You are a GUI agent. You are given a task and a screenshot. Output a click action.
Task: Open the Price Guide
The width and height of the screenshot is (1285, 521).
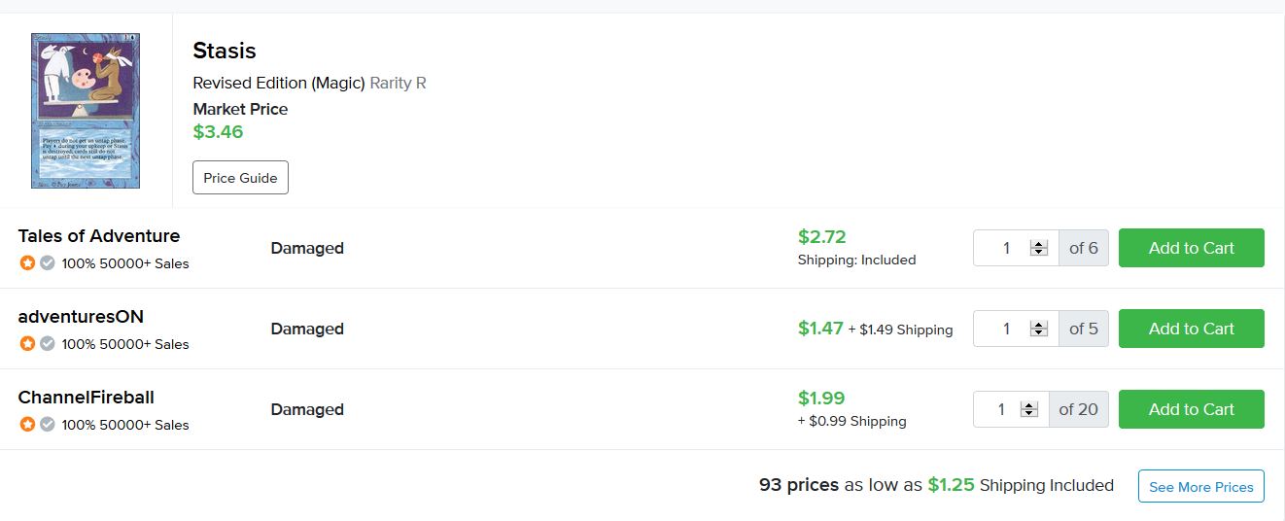tap(240, 178)
